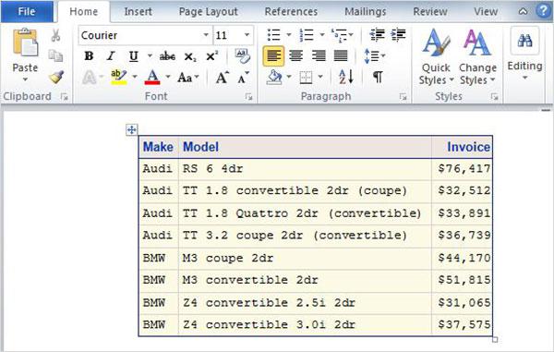Apply yellow text highlight color
The image size is (554, 352).
coord(119,77)
